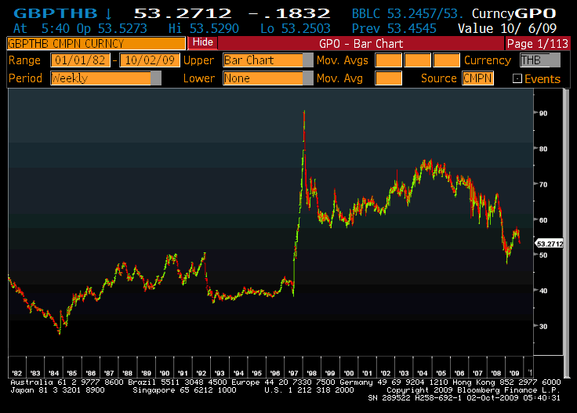Click third Mov. Avgs input box
This screenshot has width=577, height=413.
click(446, 60)
